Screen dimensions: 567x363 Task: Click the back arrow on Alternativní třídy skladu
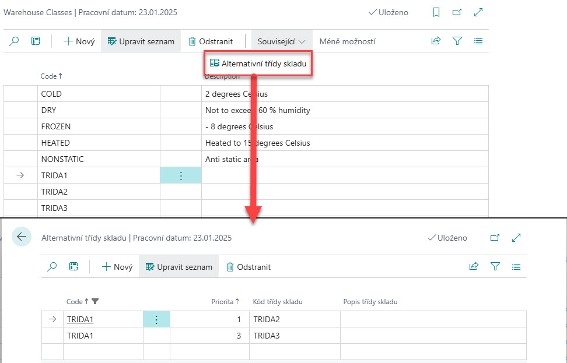point(22,237)
